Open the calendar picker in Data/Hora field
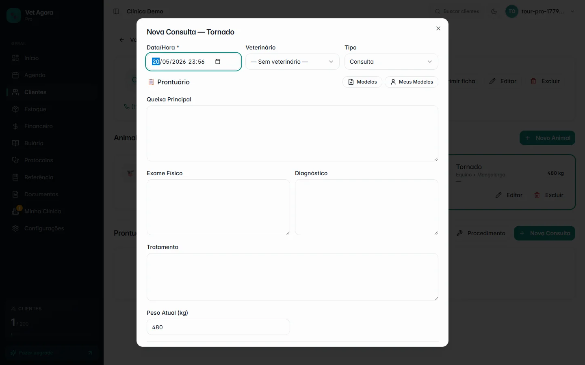Image resolution: width=585 pixels, height=365 pixels. click(218, 62)
